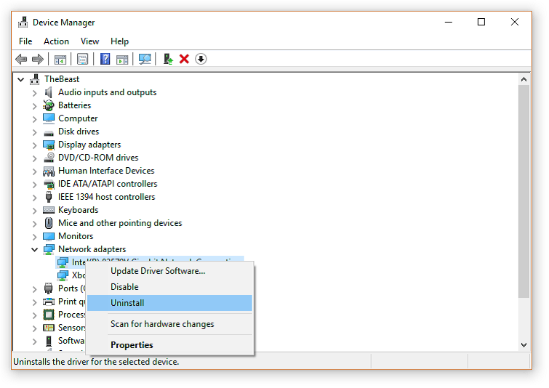Click the Help toolbar icon
549x388 pixels.
(x=105, y=59)
